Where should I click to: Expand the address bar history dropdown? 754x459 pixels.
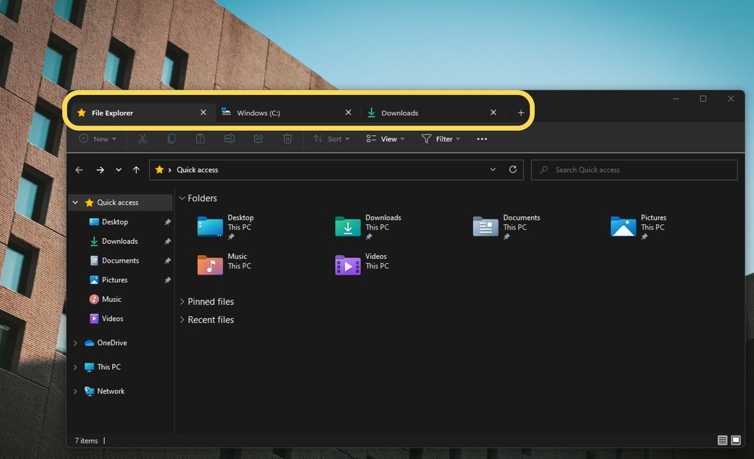point(493,170)
